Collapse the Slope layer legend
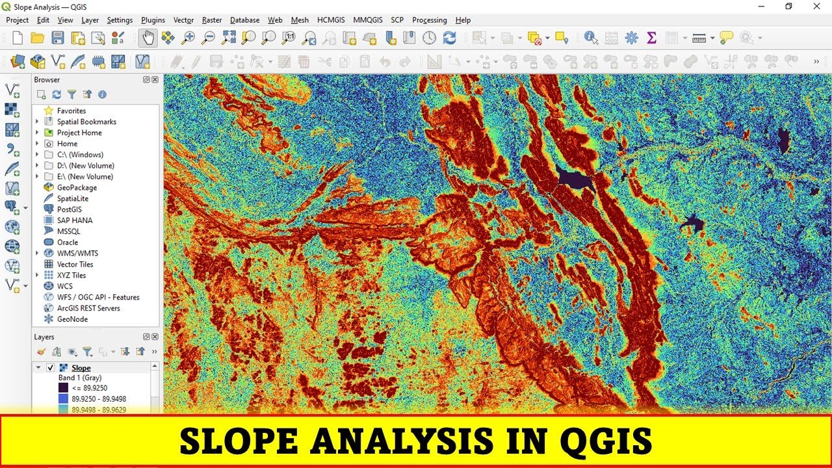 pyautogui.click(x=38, y=368)
